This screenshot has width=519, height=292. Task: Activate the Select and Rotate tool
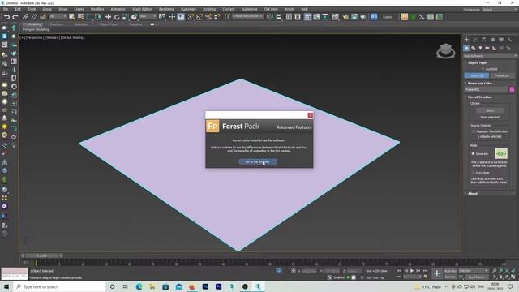pyautogui.click(x=117, y=17)
